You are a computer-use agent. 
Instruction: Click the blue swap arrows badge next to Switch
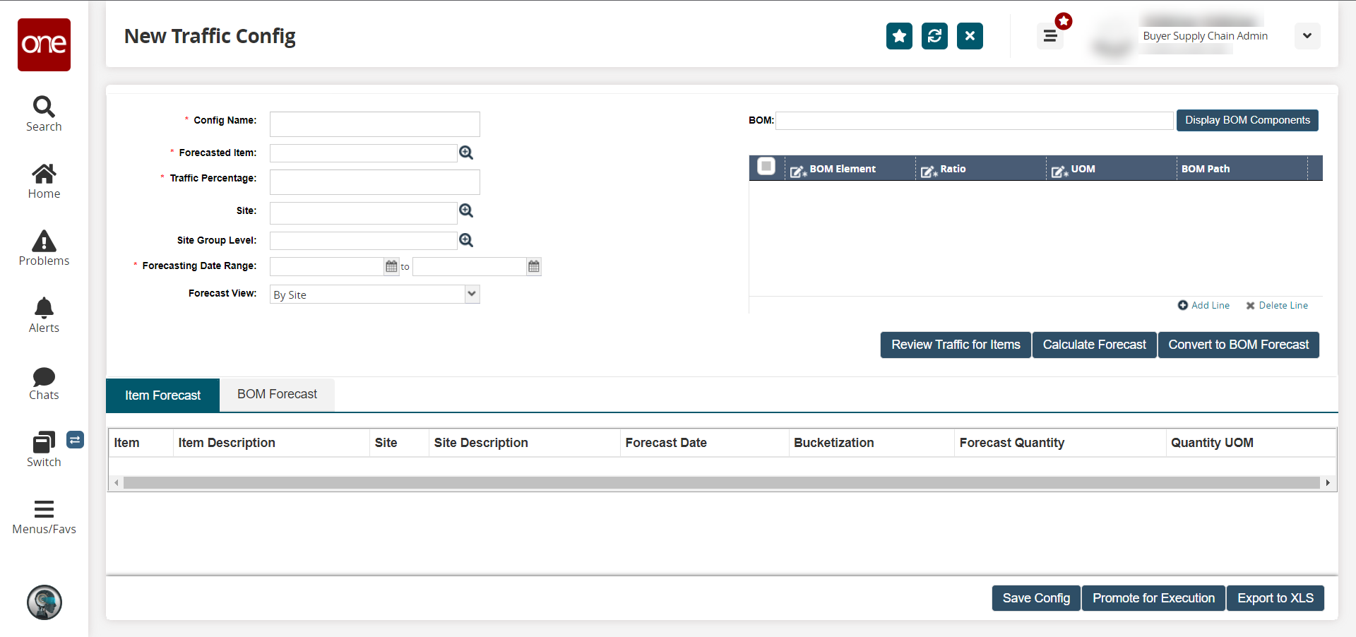coord(75,440)
